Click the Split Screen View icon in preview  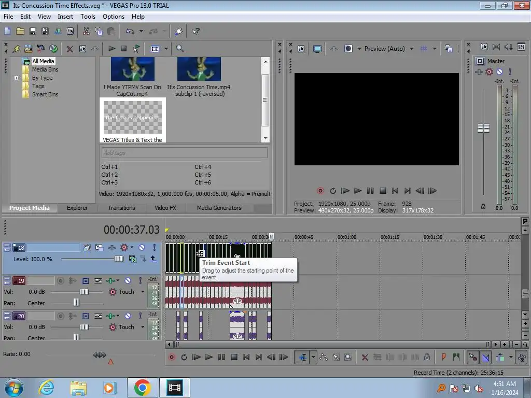pyautogui.click(x=348, y=49)
